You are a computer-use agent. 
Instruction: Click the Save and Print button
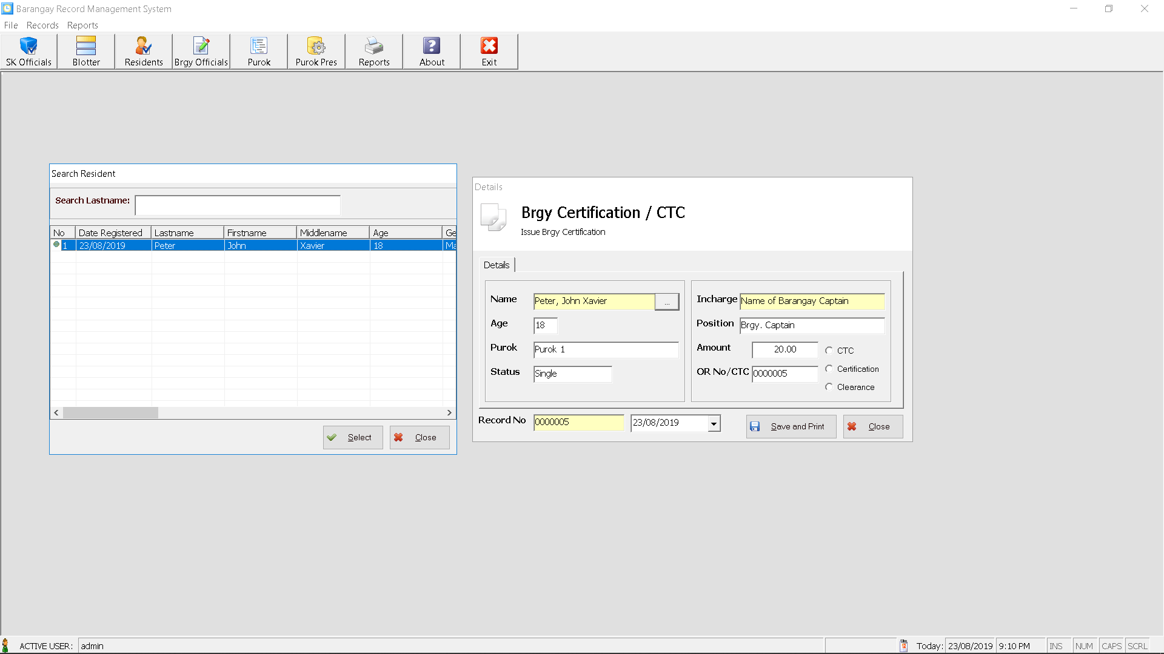point(789,426)
